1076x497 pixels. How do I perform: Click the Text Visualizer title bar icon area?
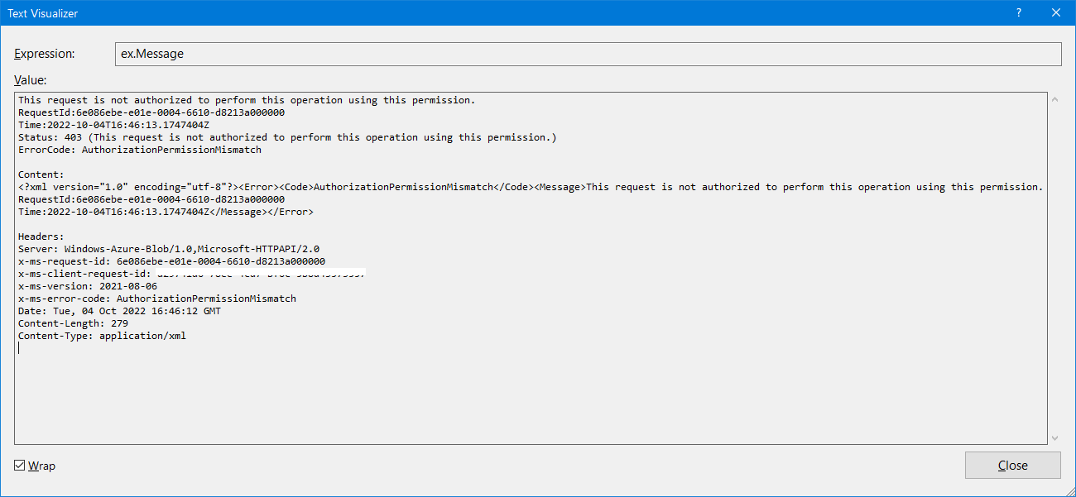pyautogui.click(x=42, y=12)
